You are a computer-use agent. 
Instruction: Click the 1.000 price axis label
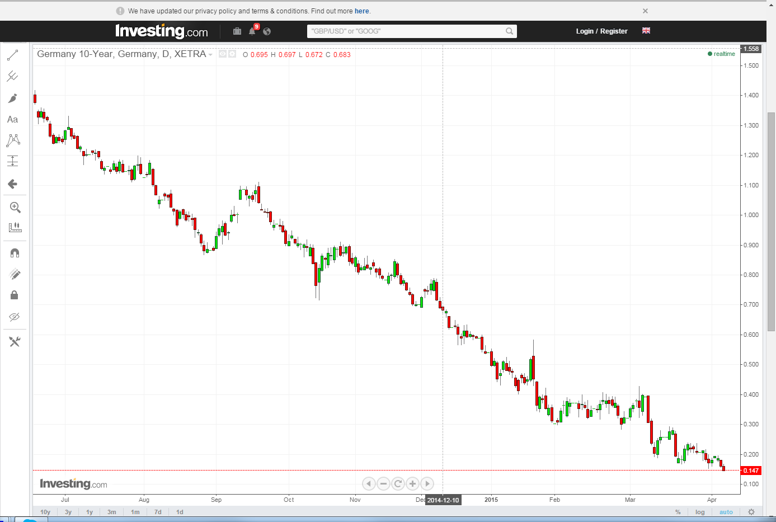coord(751,215)
